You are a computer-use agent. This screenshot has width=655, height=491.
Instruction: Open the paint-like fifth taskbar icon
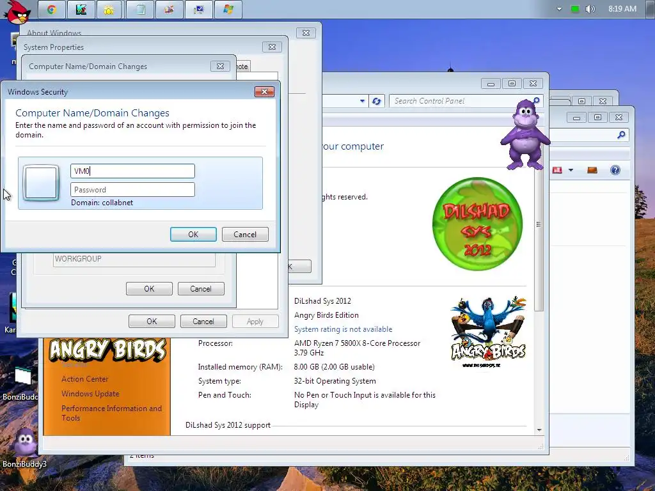coord(169,9)
